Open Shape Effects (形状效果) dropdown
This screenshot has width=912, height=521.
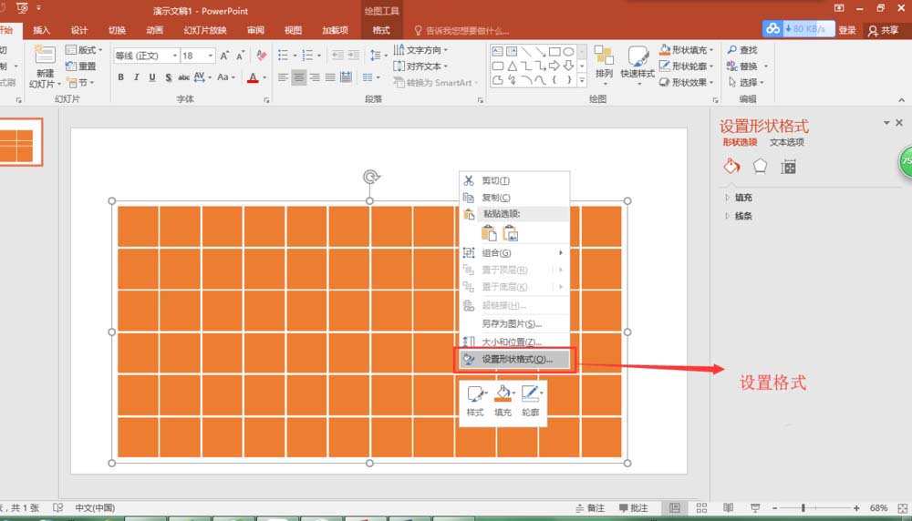[687, 83]
